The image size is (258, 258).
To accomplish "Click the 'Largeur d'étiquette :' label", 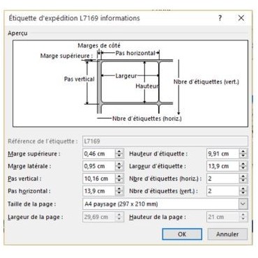I will (158, 166).
